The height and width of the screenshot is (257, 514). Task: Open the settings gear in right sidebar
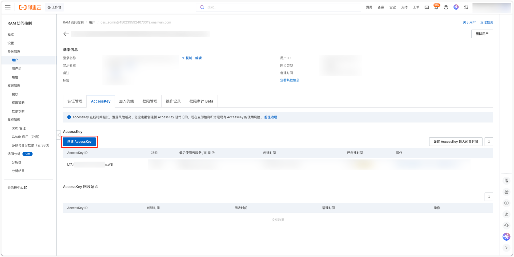click(x=506, y=203)
